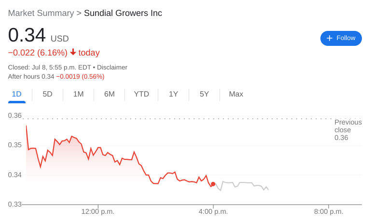This screenshot has height=223, width=373.
Task: Select the YTD tab
Action: point(141,94)
